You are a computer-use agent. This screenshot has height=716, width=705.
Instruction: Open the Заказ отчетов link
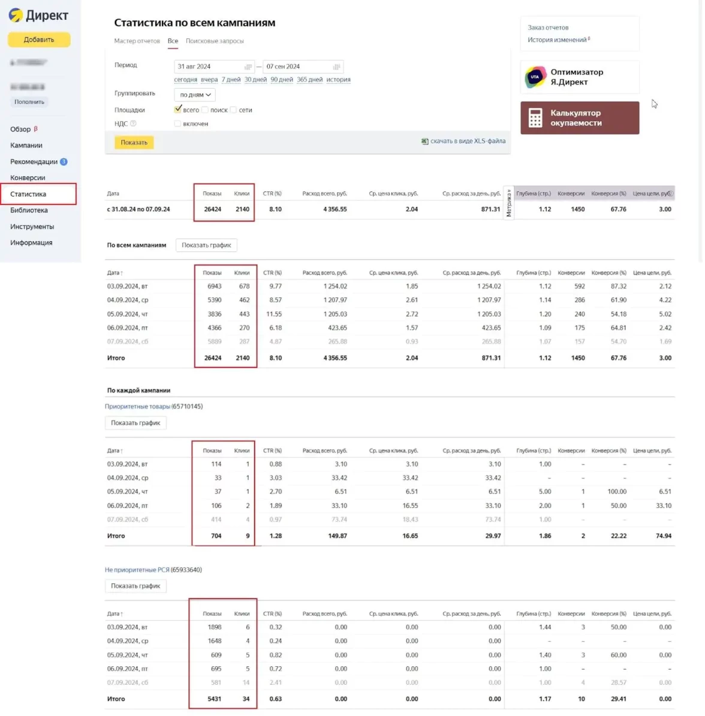tap(548, 28)
